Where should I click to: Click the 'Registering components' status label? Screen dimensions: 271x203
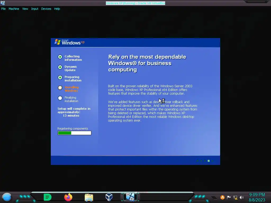(x=73, y=128)
